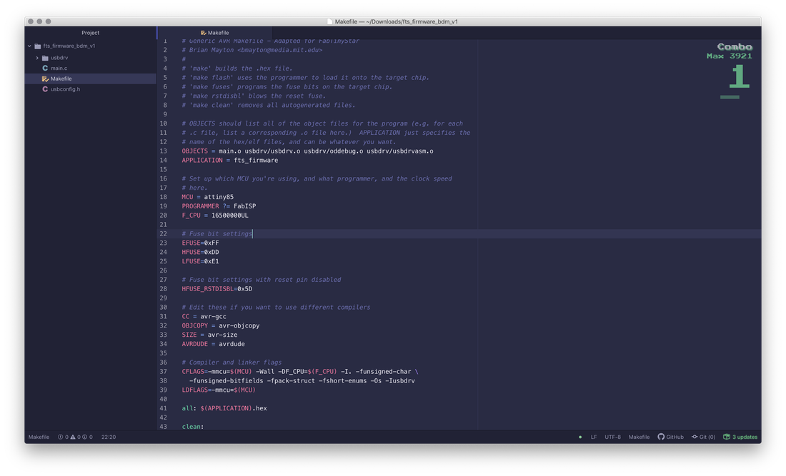Click the SIZE = avr-size line
Viewport: 786px width, 476px height.
(x=209, y=335)
